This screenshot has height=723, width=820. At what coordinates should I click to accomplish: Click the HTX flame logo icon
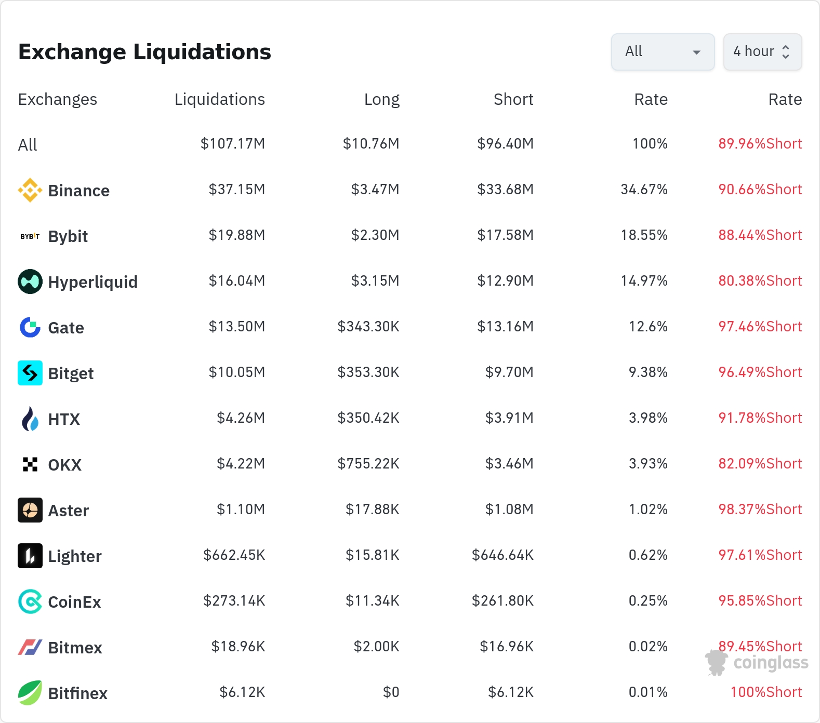30,419
